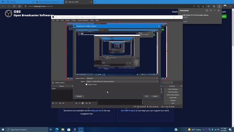Click Cancel in Display Capture properties
234x132 pixels.
[155, 96]
